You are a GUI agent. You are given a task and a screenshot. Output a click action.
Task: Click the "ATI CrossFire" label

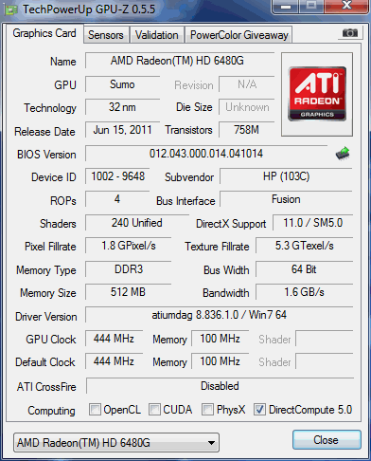click(46, 387)
